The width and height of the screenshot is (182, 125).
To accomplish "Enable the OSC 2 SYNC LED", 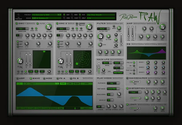I will 81,28.
